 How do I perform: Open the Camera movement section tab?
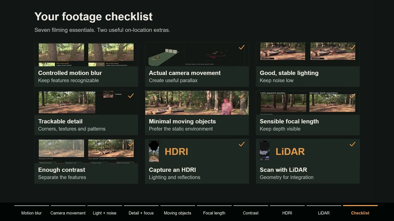[x=68, y=213]
